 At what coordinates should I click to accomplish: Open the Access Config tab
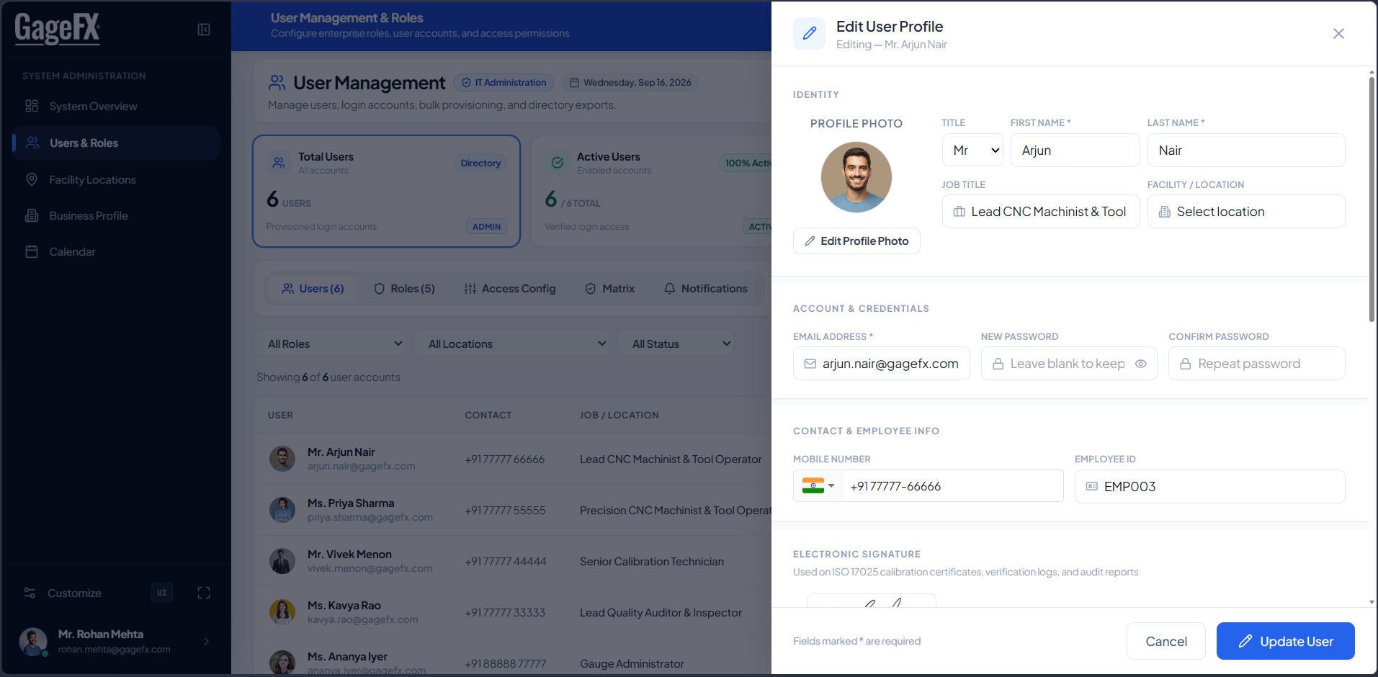(x=510, y=289)
